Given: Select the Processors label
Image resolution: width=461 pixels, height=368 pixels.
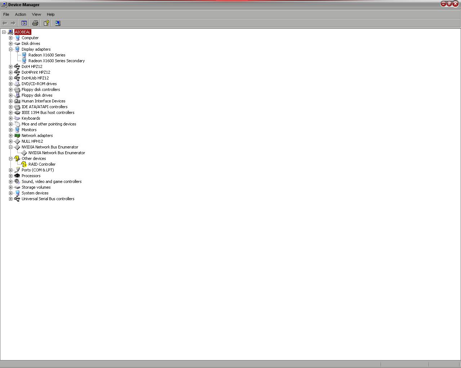Looking at the screenshot, I should [31, 176].
